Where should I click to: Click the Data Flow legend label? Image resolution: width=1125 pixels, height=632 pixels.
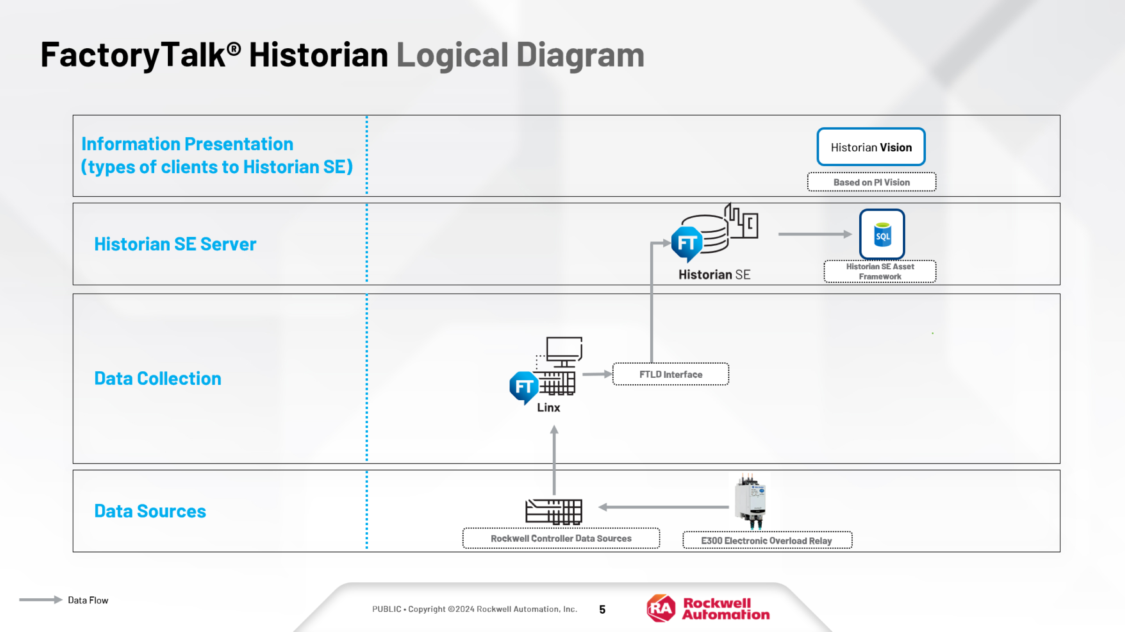(x=88, y=600)
